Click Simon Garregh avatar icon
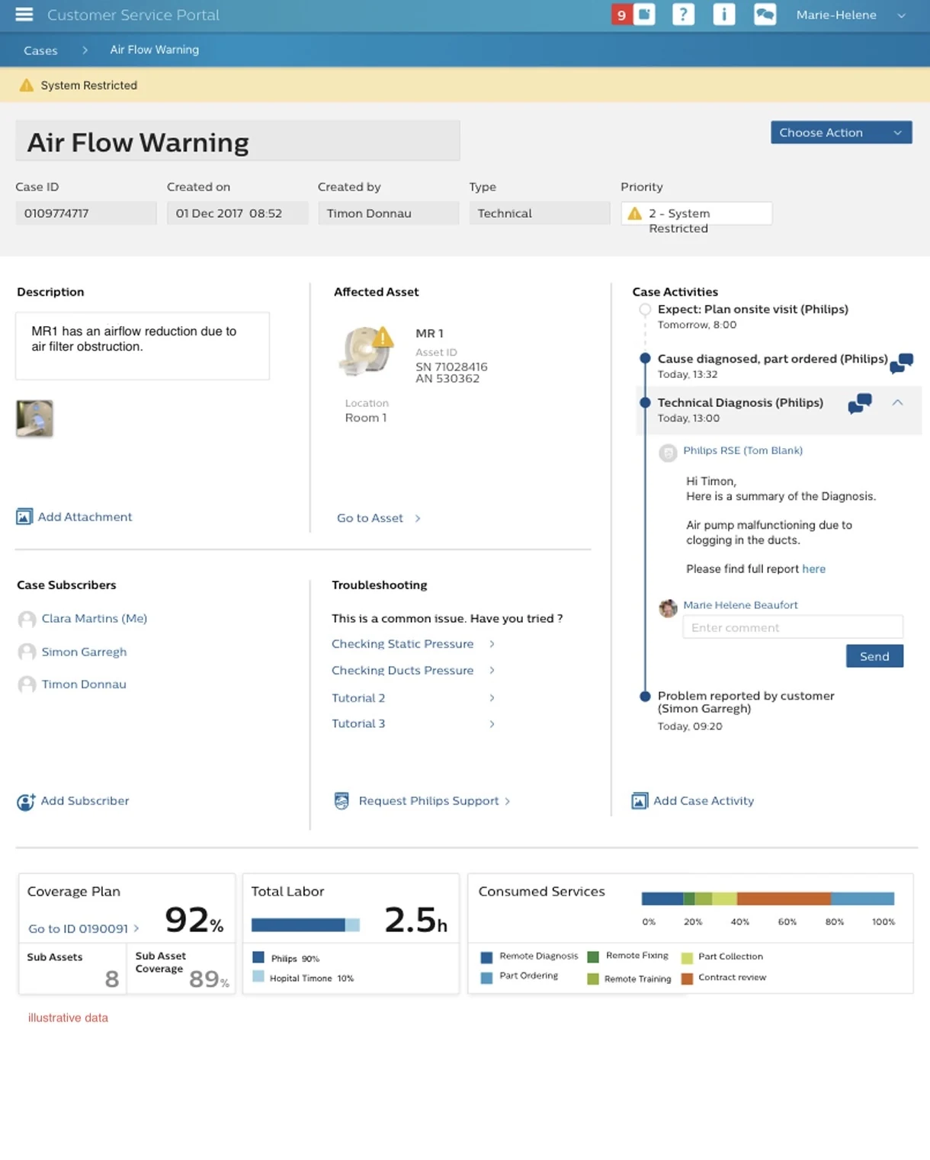Viewport: 930px width, 1160px height. pos(27,652)
